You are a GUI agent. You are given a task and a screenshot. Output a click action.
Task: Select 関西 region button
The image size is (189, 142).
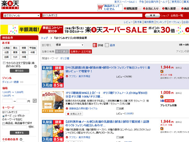[24, 52]
